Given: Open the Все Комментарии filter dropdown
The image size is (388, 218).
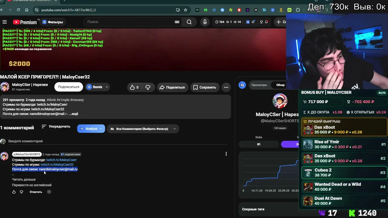Looking at the screenshot, I should [x=143, y=129].
